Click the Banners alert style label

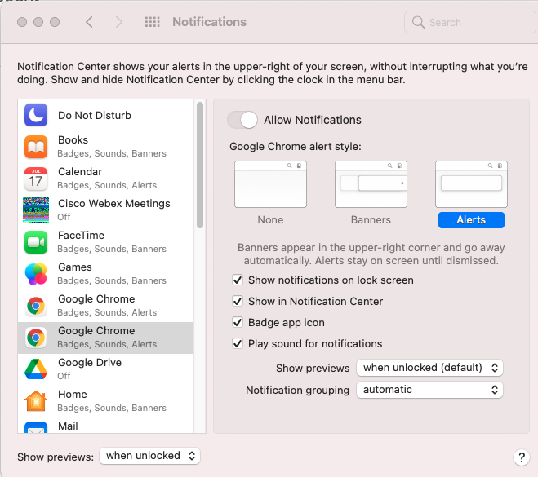click(x=371, y=219)
